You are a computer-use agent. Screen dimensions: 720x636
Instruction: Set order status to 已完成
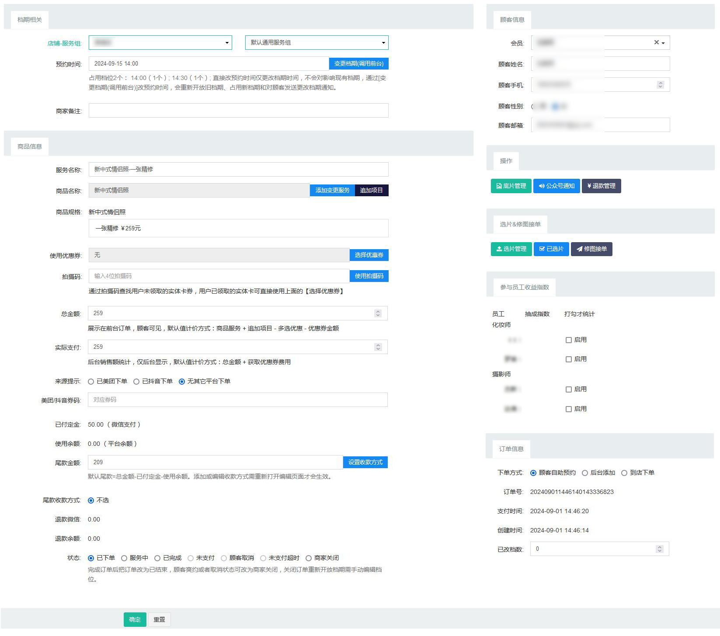coord(157,558)
